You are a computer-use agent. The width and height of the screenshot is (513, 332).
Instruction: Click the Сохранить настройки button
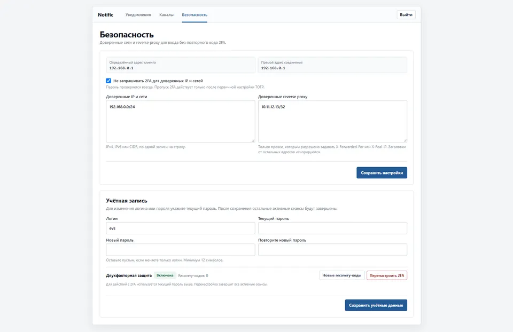tap(382, 173)
